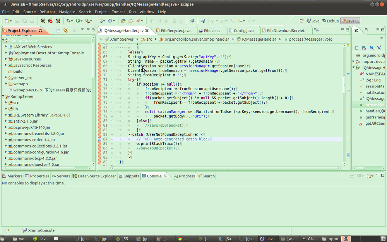Viewport: 387px width, 242px height.
Task: Click Sort alphabetically icon in Outline panel
Action: (x=364, y=48)
